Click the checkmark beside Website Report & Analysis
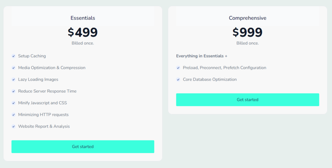 click(x=14, y=127)
